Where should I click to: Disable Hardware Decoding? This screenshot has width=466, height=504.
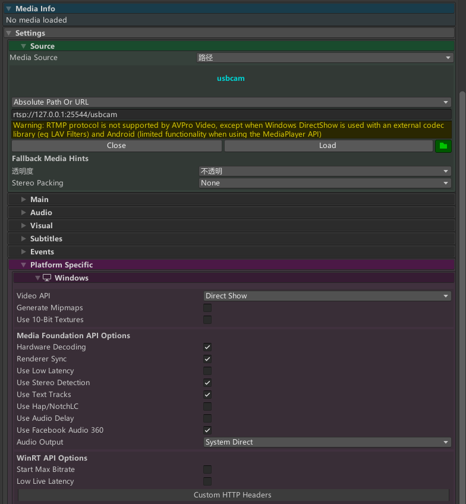tap(207, 347)
